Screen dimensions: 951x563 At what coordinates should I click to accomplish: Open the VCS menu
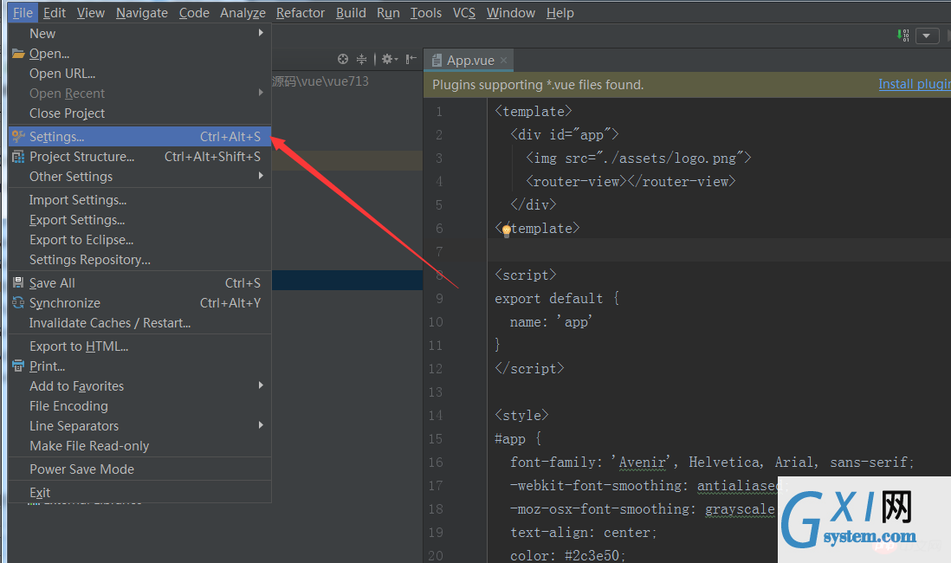pyautogui.click(x=464, y=13)
